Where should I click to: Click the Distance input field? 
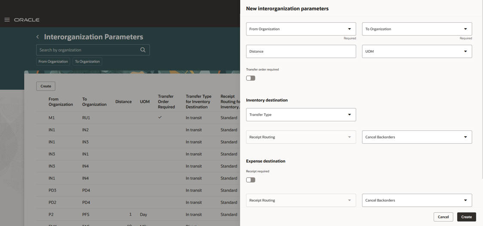[x=301, y=51]
